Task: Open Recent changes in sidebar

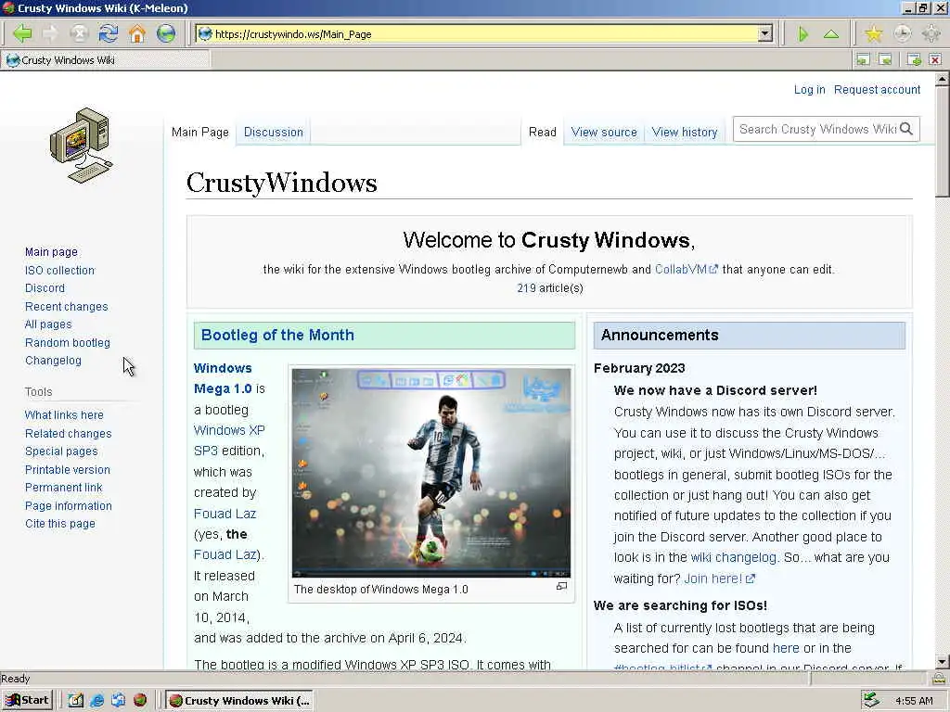Action: [66, 306]
